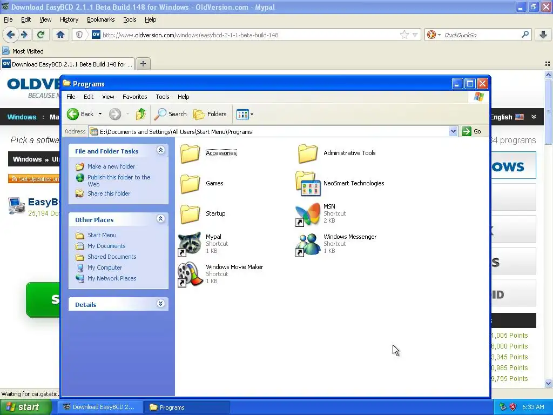553x415 pixels.
Task: Open the Mypal History menu
Action: tap(69, 19)
